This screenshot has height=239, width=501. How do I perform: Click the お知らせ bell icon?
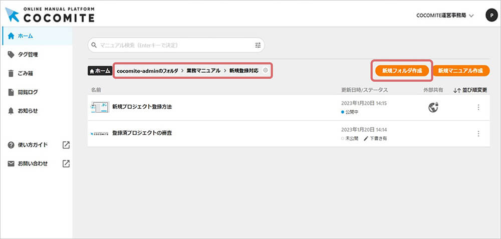11,111
